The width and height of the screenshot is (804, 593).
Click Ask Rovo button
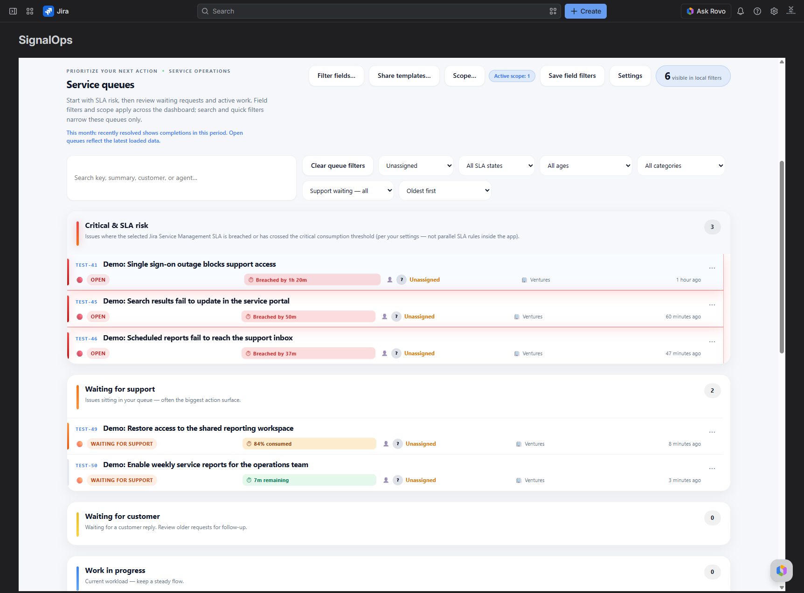[x=706, y=11]
